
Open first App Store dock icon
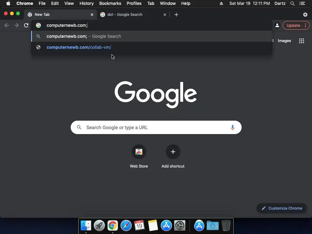point(166,225)
